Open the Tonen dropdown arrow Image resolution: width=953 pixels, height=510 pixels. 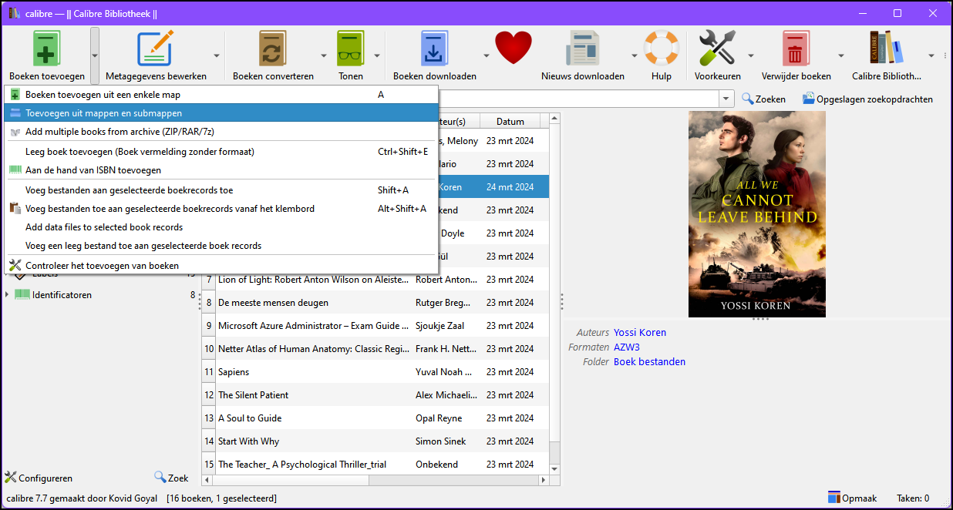pos(377,55)
